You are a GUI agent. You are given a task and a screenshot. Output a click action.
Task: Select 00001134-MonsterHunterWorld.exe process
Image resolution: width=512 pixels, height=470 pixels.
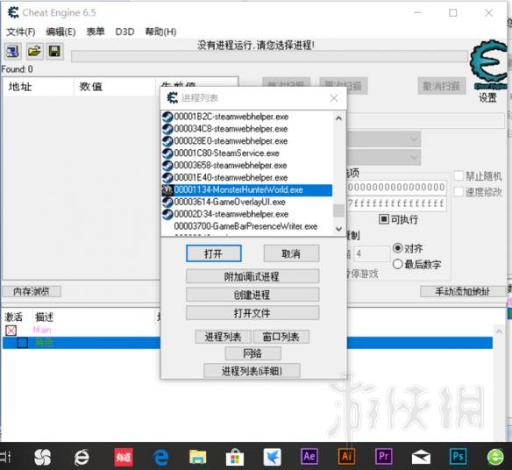pos(247,189)
